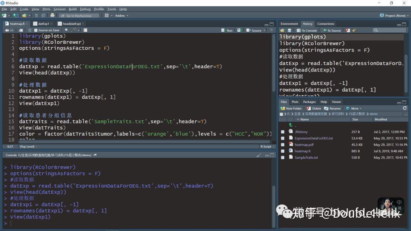Send history line To Console
The width and height of the screenshot is (411, 231).
tap(307, 30)
